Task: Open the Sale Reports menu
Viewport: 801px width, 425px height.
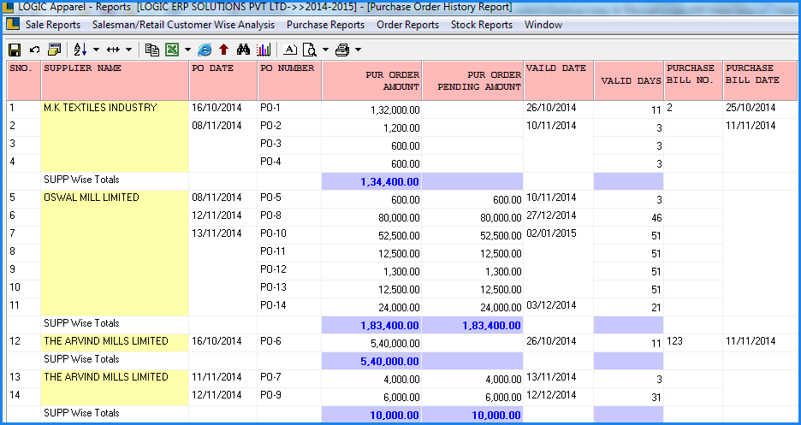Action: (x=53, y=25)
